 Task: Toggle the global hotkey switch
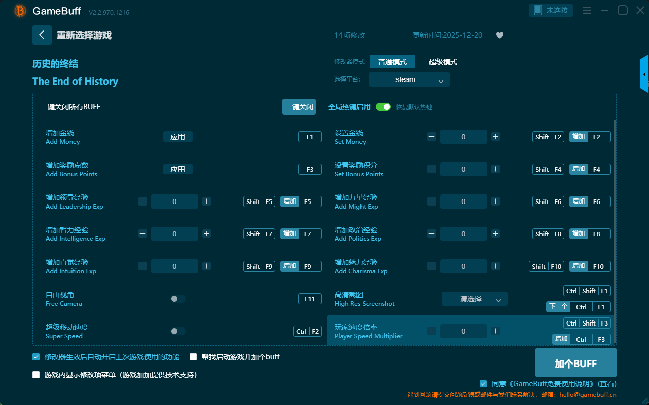tap(383, 107)
